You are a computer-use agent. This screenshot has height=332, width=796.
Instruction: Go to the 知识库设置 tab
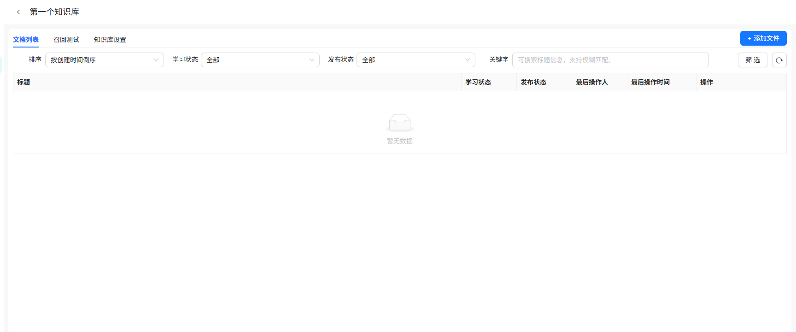pos(110,40)
